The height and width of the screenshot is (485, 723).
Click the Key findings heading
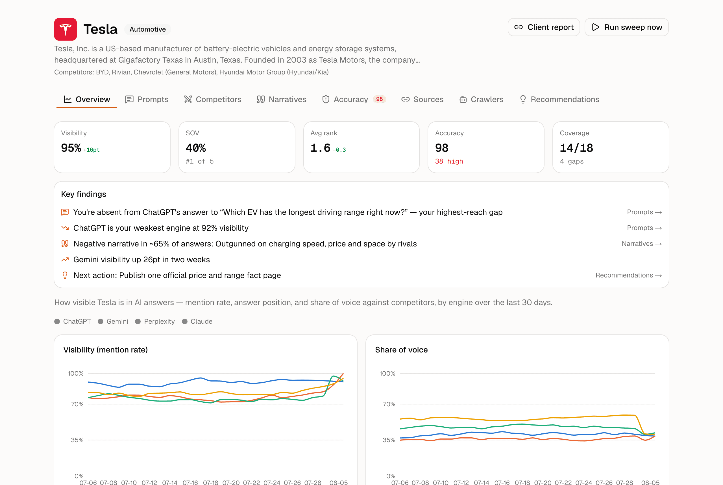84,194
